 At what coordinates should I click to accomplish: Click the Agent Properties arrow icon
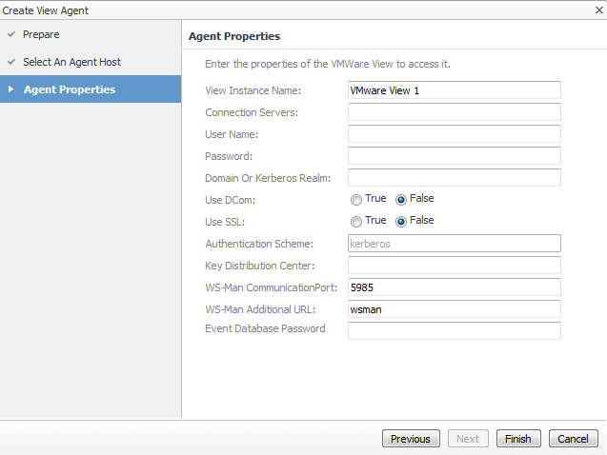coord(10,89)
